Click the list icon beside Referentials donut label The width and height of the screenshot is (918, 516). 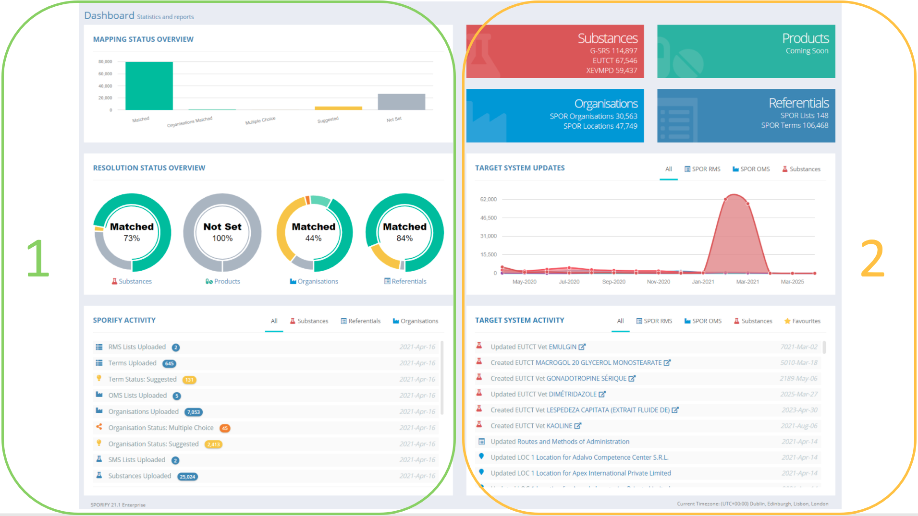387,281
